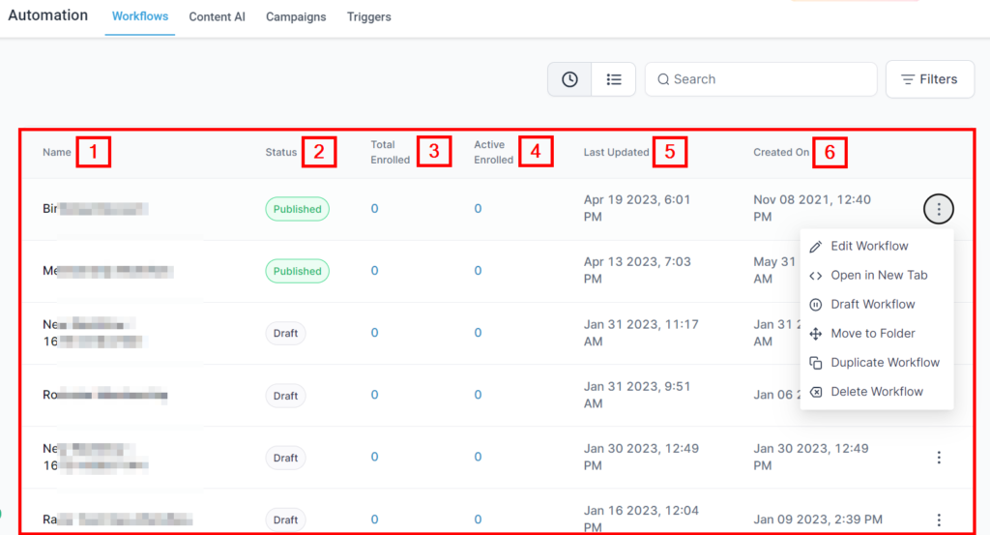Click Last Updated Apr 19 2023, 6:01 PM
The image size is (990, 535).
(636, 208)
